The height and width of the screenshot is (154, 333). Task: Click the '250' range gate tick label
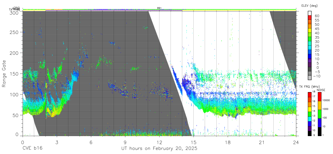[14, 32]
